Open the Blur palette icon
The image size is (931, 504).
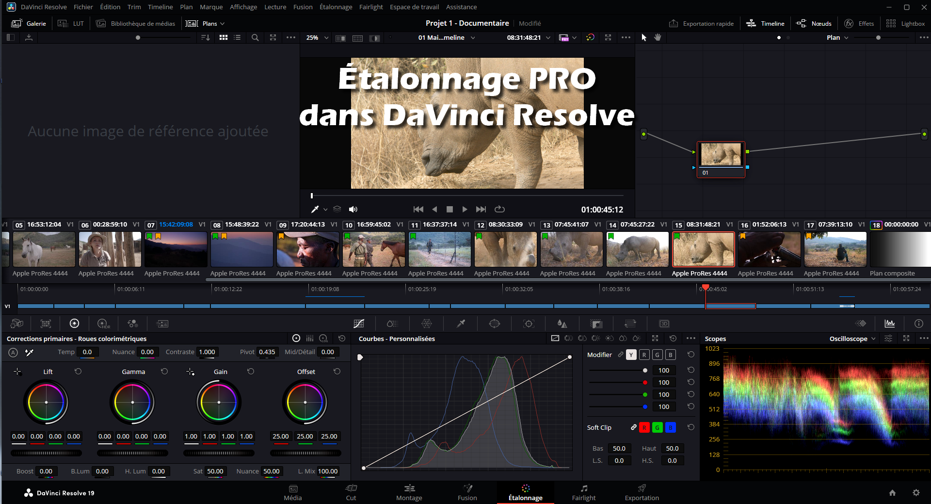562,324
